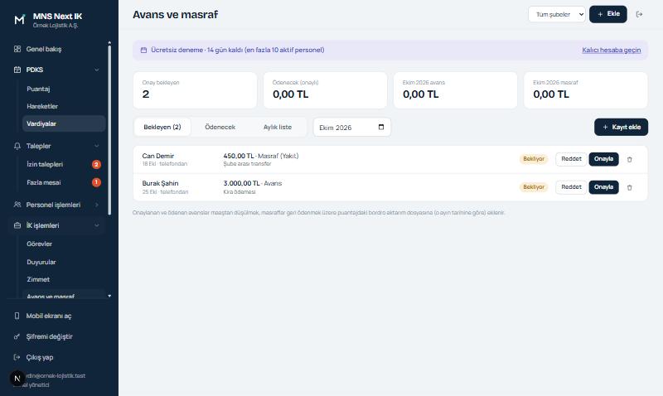
Task: Click the Ekim 2026 month field
Action: pos(351,128)
